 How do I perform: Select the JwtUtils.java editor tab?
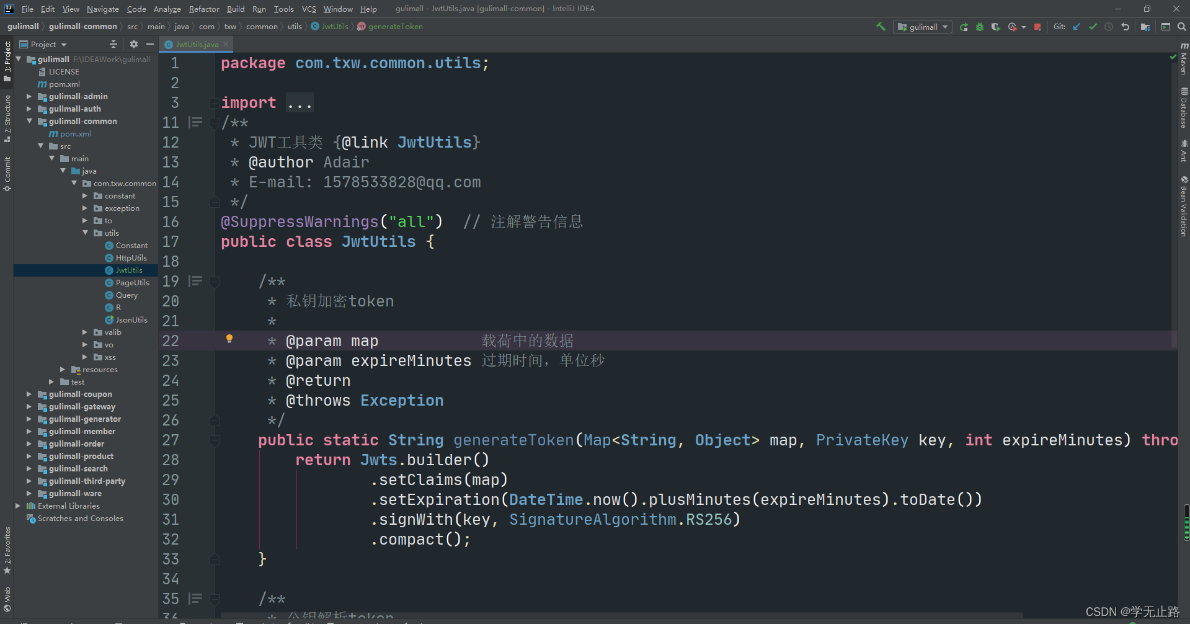[x=196, y=44]
